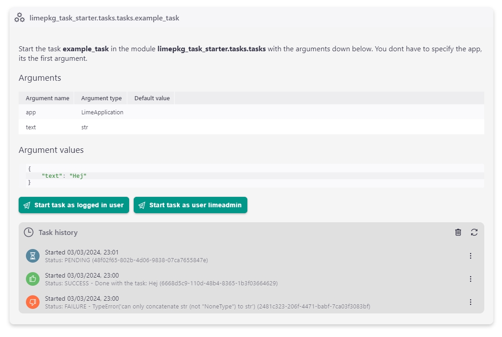502x337 pixels.
Task: Select the text argument row
Action: [x=251, y=127]
